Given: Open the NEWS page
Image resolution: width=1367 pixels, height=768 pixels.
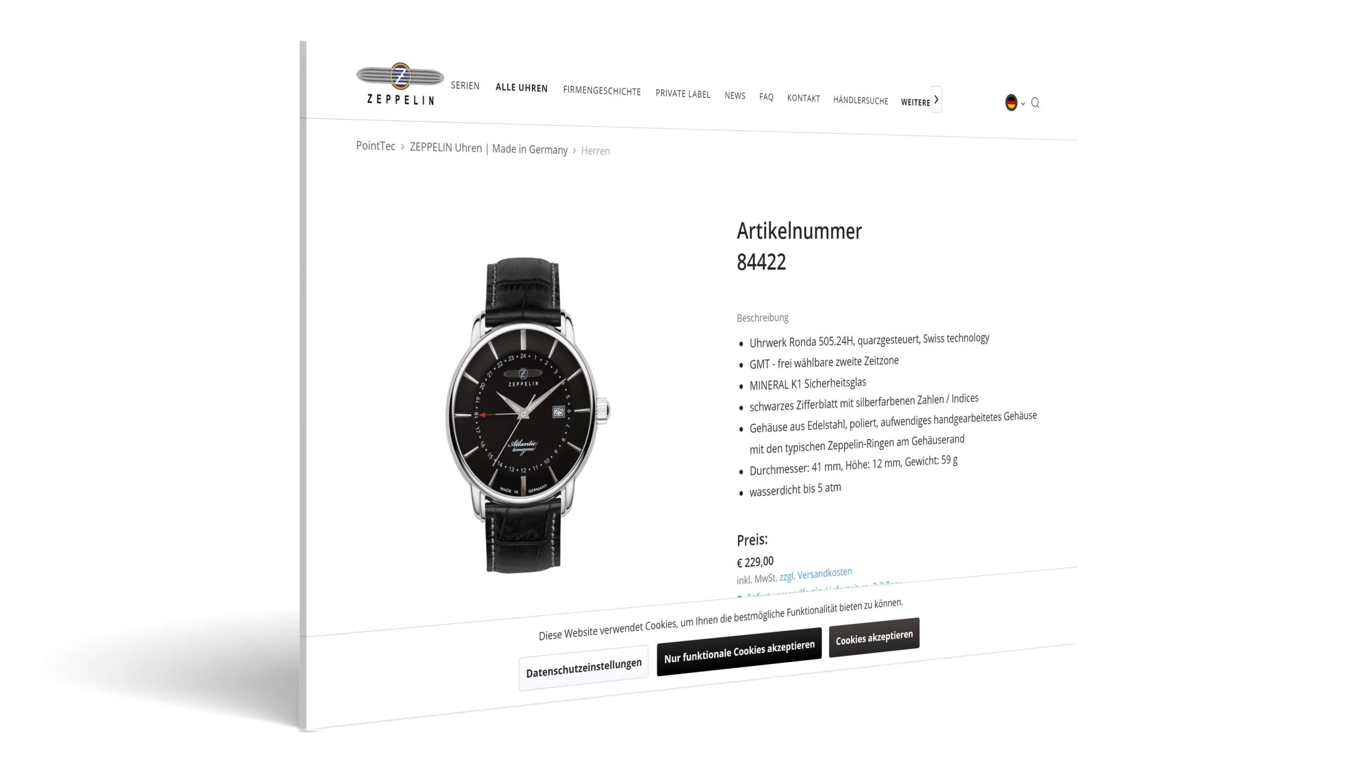Looking at the screenshot, I should 735,96.
